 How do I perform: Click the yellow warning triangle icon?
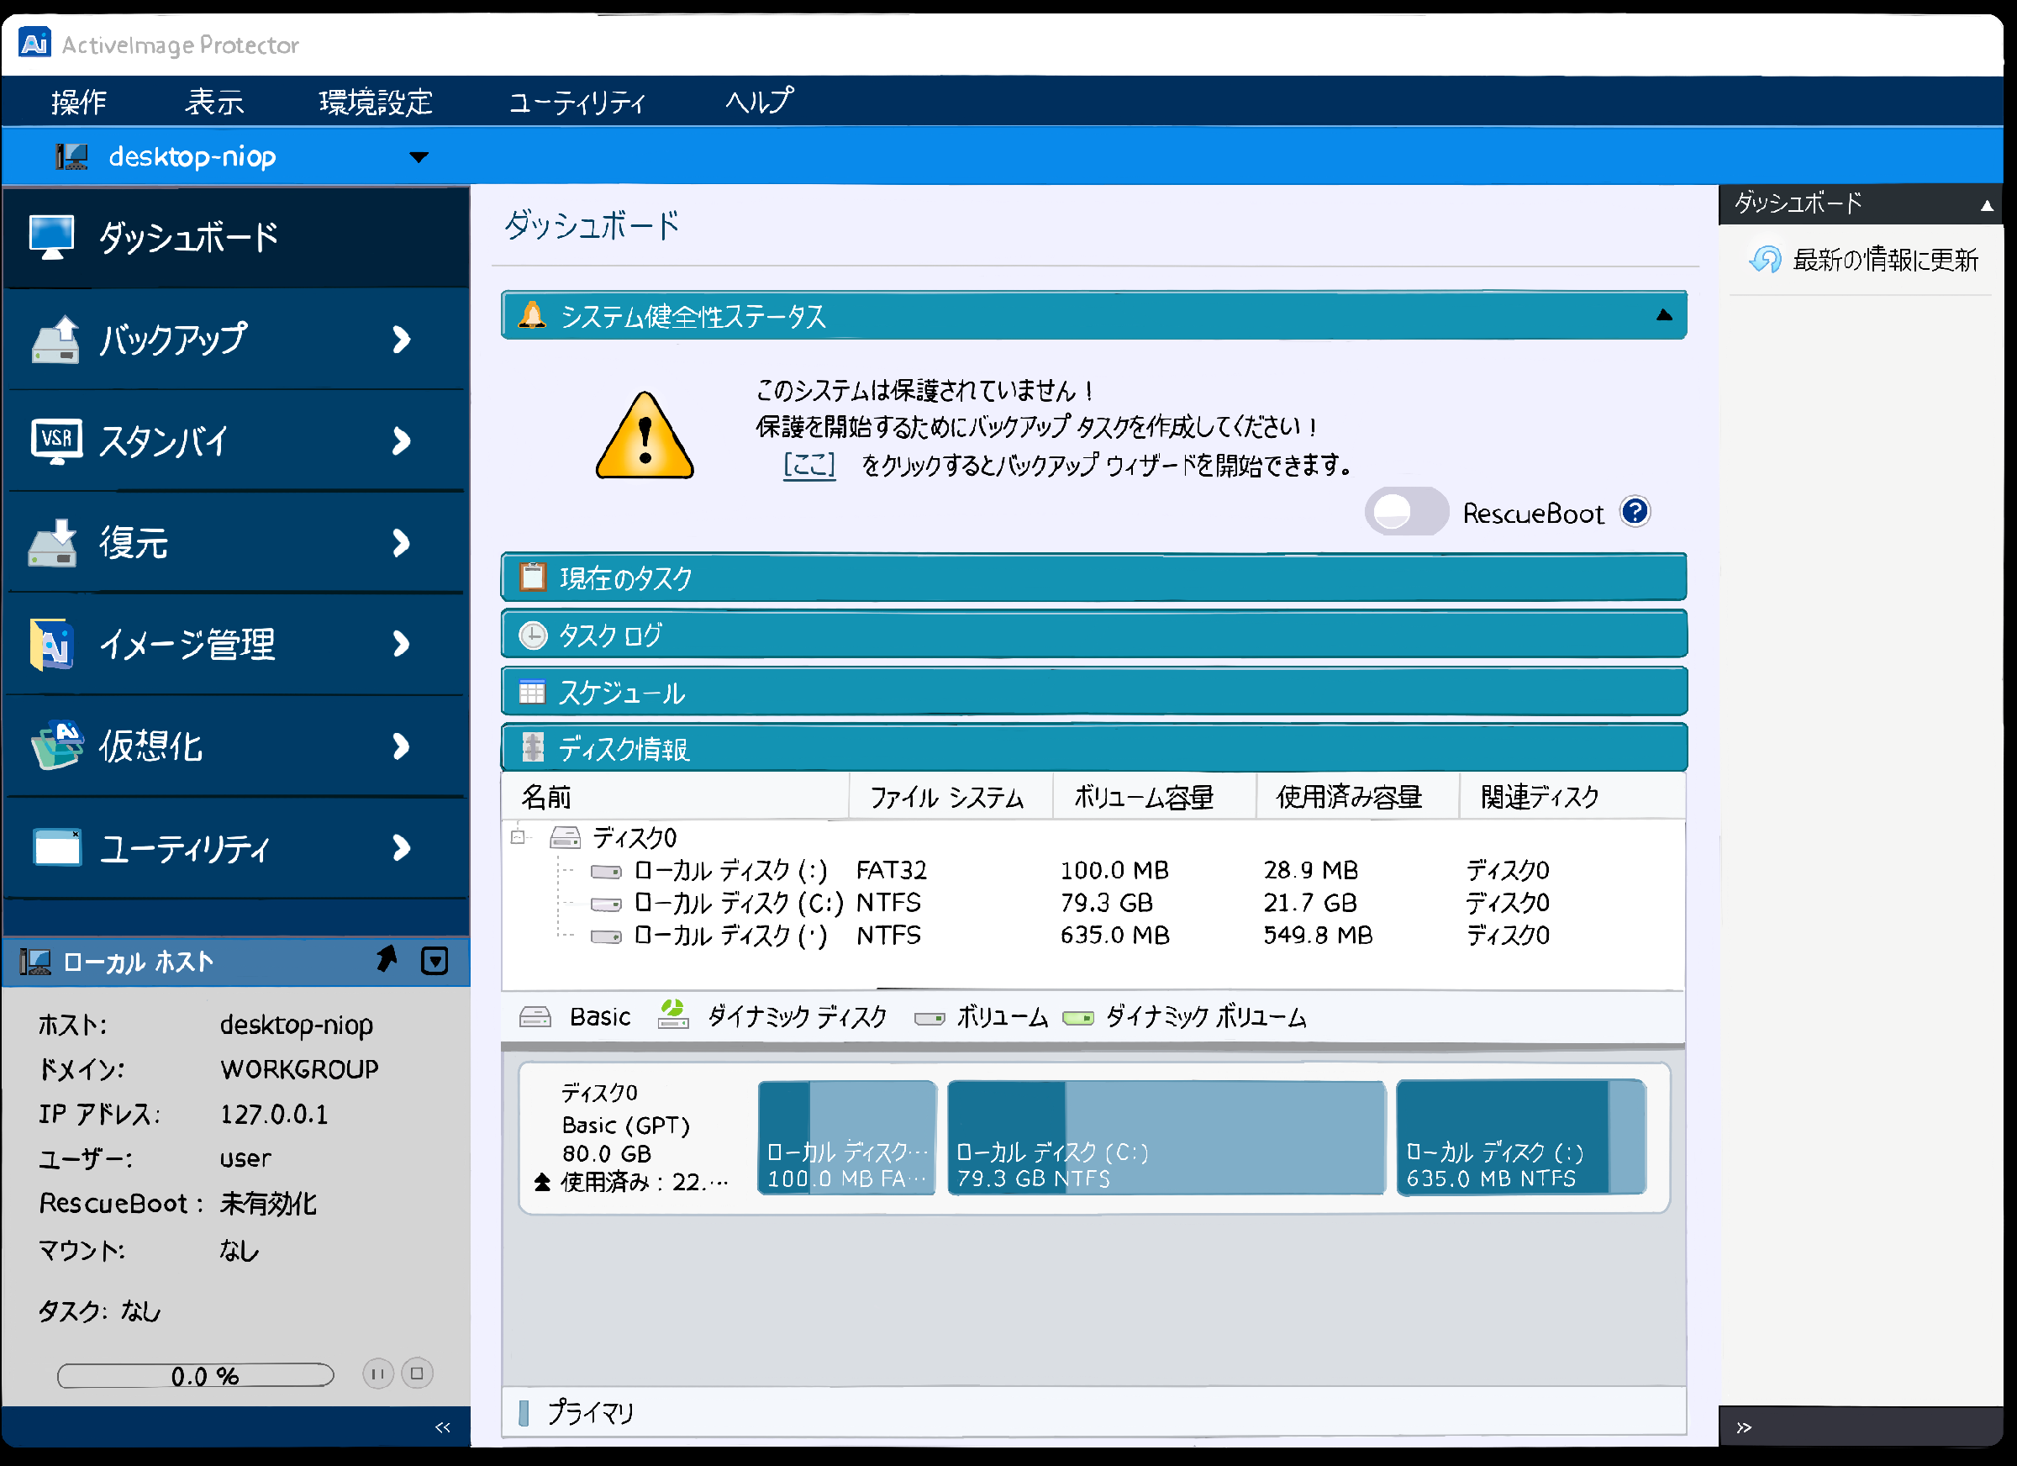tap(645, 436)
